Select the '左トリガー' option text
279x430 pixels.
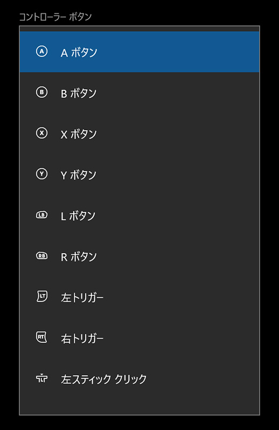[82, 298]
